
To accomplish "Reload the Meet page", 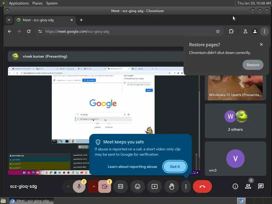I will (29, 31).
